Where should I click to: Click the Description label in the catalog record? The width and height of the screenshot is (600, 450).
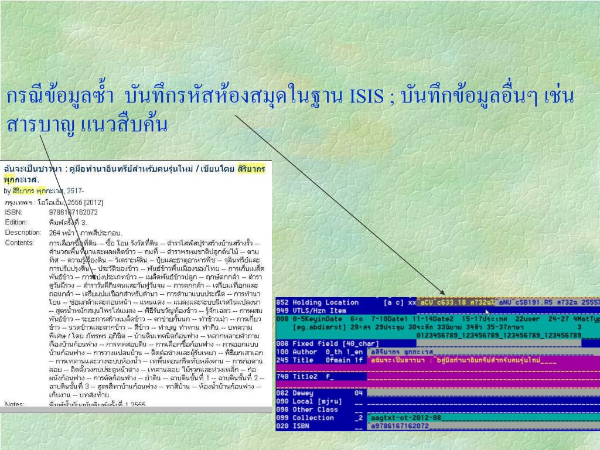click(23, 233)
